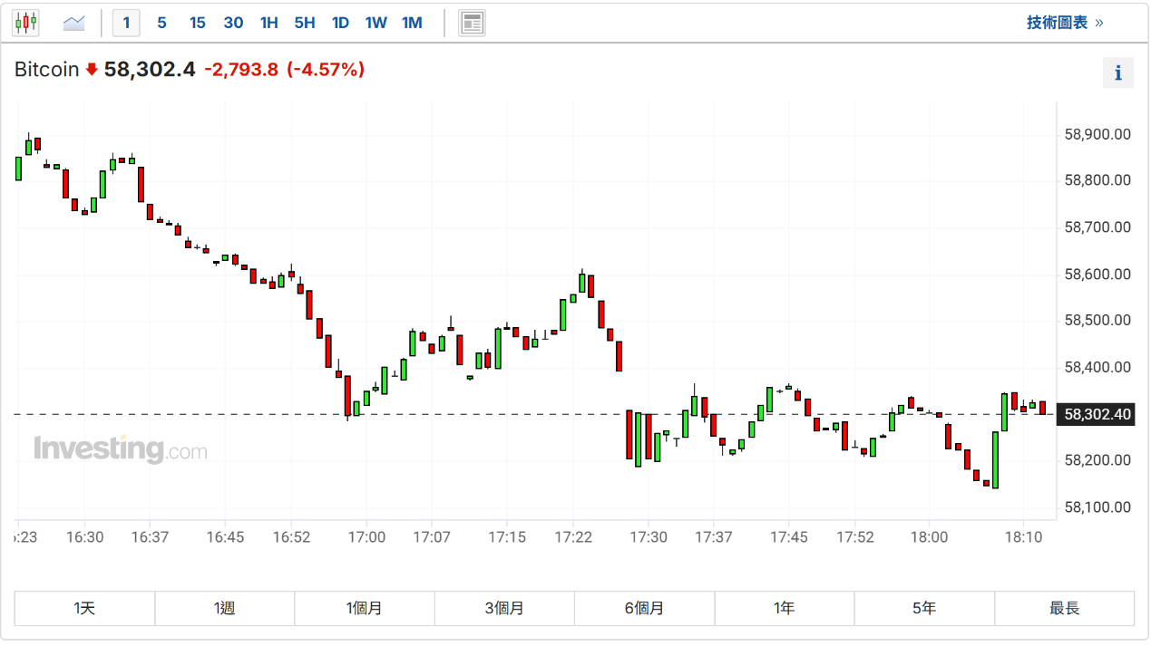Set interval to 30 minutes

[x=233, y=23]
